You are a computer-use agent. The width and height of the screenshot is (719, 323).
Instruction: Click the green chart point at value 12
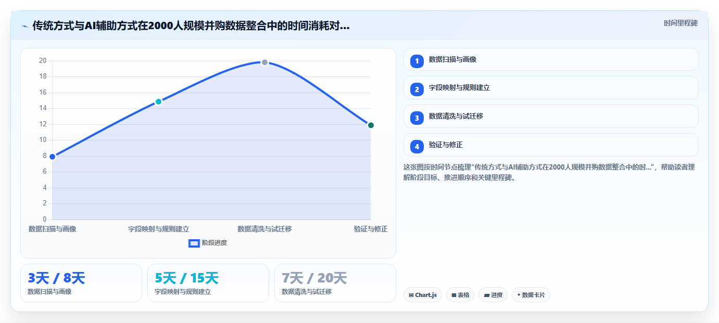tap(371, 125)
